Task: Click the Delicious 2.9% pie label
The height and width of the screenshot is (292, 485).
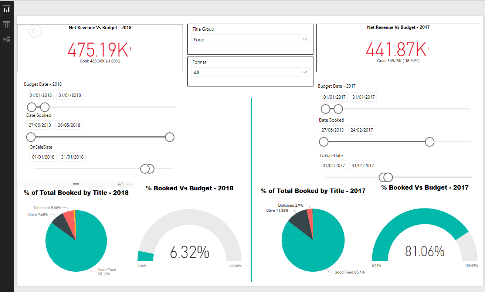Action: tap(291, 205)
